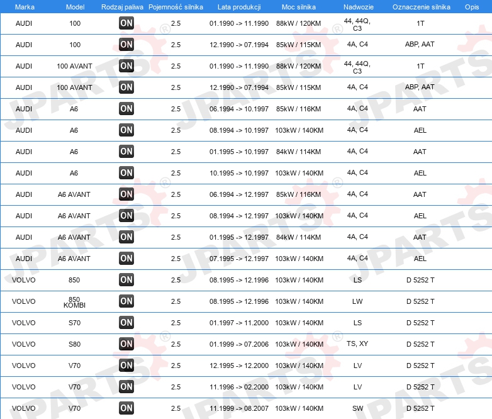Click the Pojemność silnika column header
Viewport: 492px width, 419px height.
[x=176, y=7]
